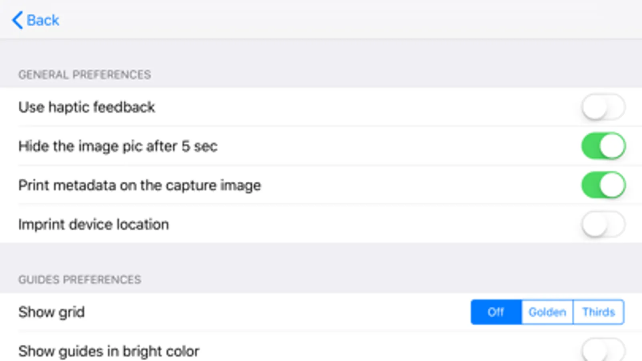Select Show guides in bright color label
The height and width of the screenshot is (361, 642).
tap(109, 351)
